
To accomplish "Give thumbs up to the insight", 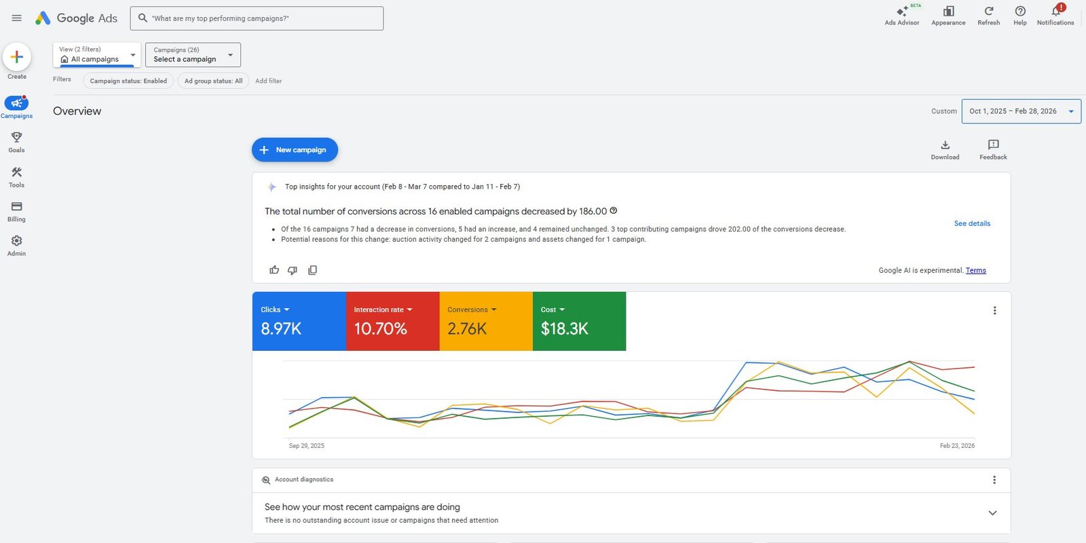I will [274, 270].
